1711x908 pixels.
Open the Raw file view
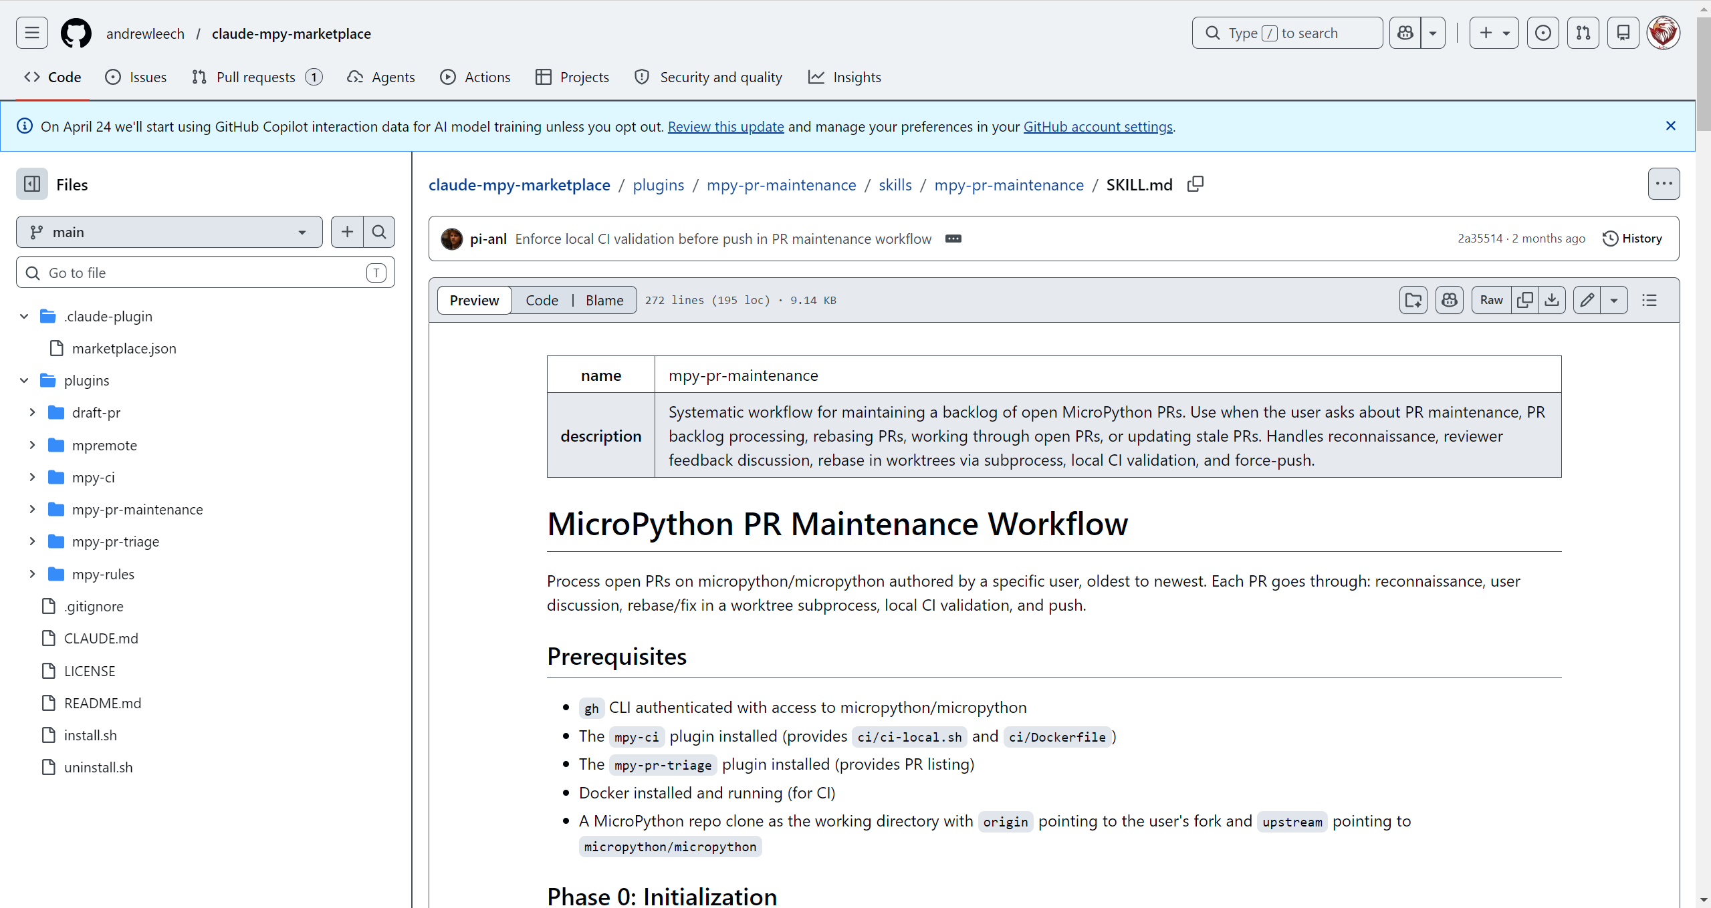(x=1492, y=300)
